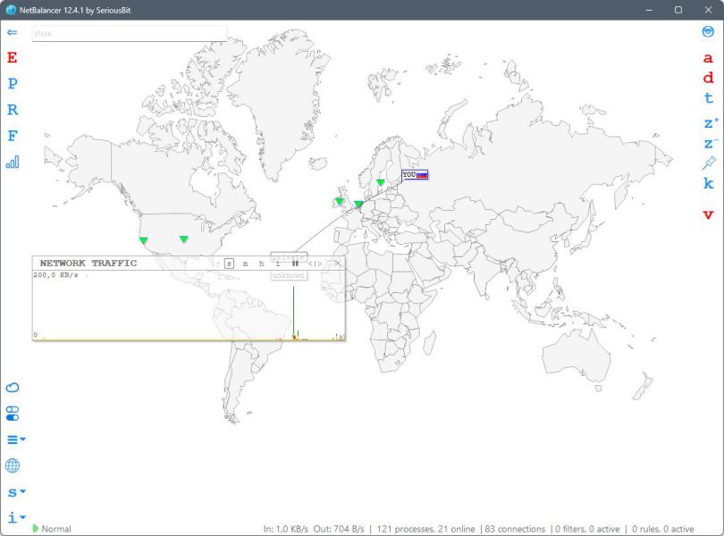Click the green marker in central United States

(x=184, y=239)
